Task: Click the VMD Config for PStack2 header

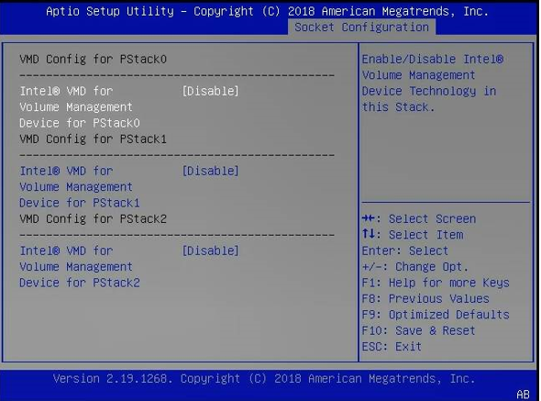Action: (94, 219)
